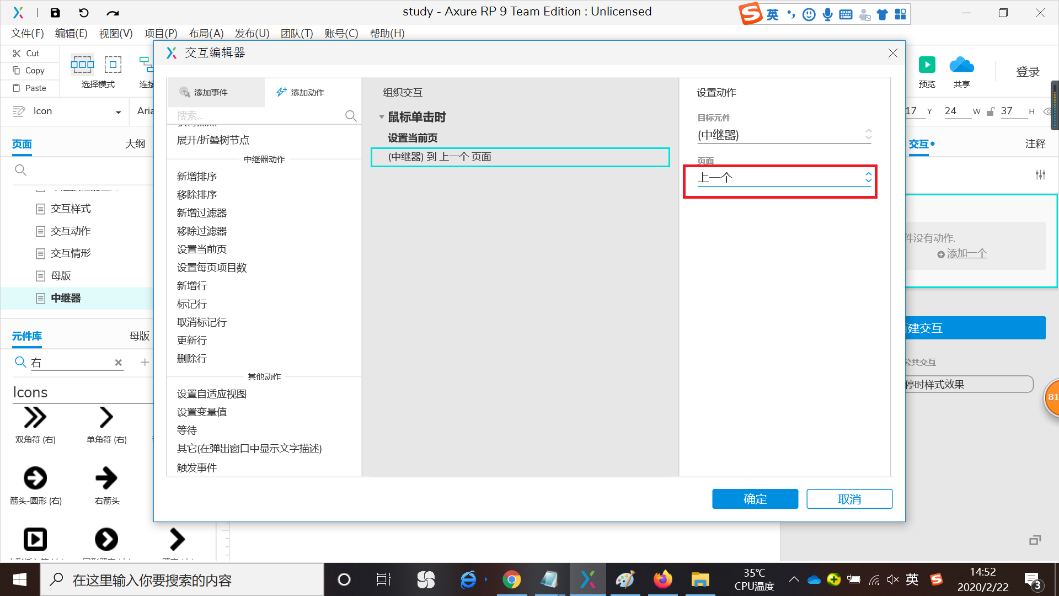Click the 中继器 item in pages panel
The image size is (1059, 596).
(x=66, y=297)
